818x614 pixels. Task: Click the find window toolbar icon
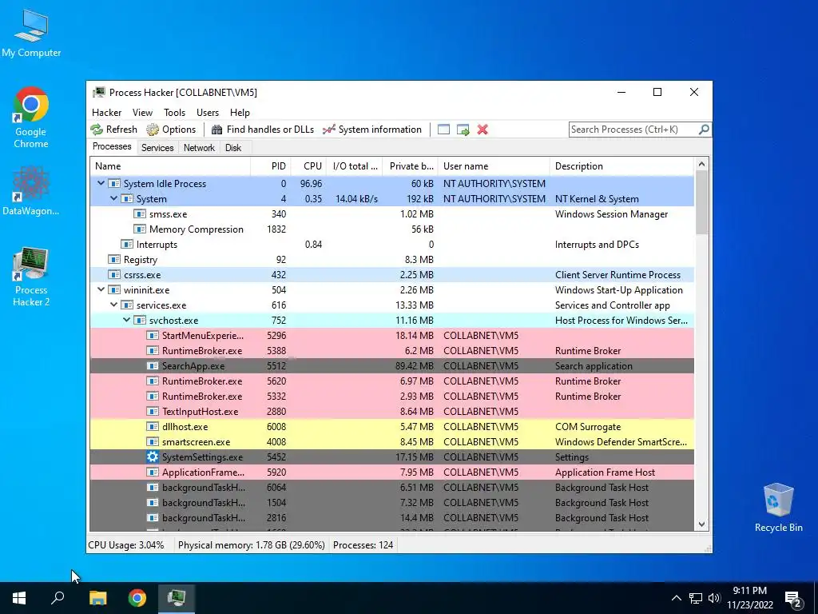[443, 130]
